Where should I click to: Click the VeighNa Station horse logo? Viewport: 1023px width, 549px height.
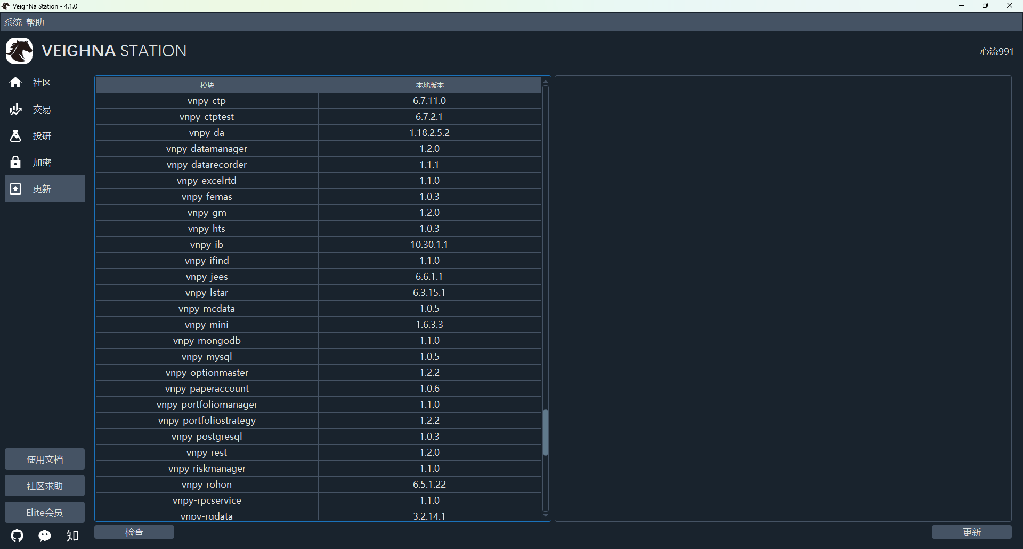[x=19, y=51]
